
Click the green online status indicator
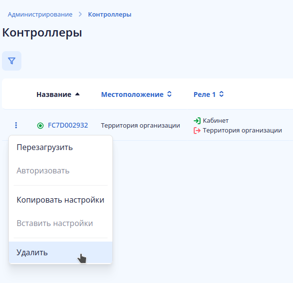40,126
